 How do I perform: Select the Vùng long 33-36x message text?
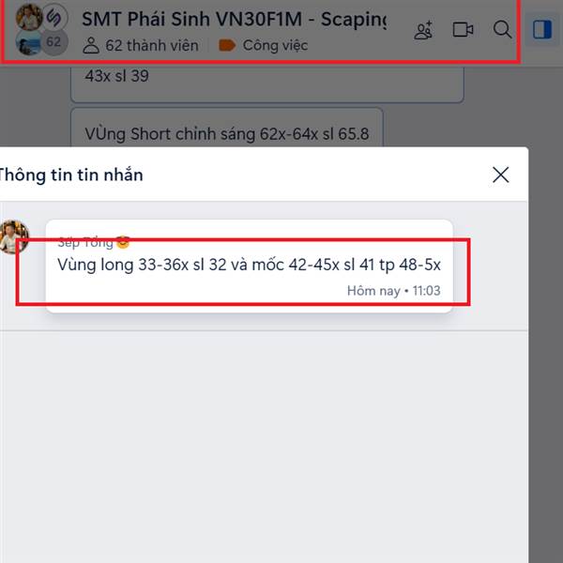pos(249,265)
